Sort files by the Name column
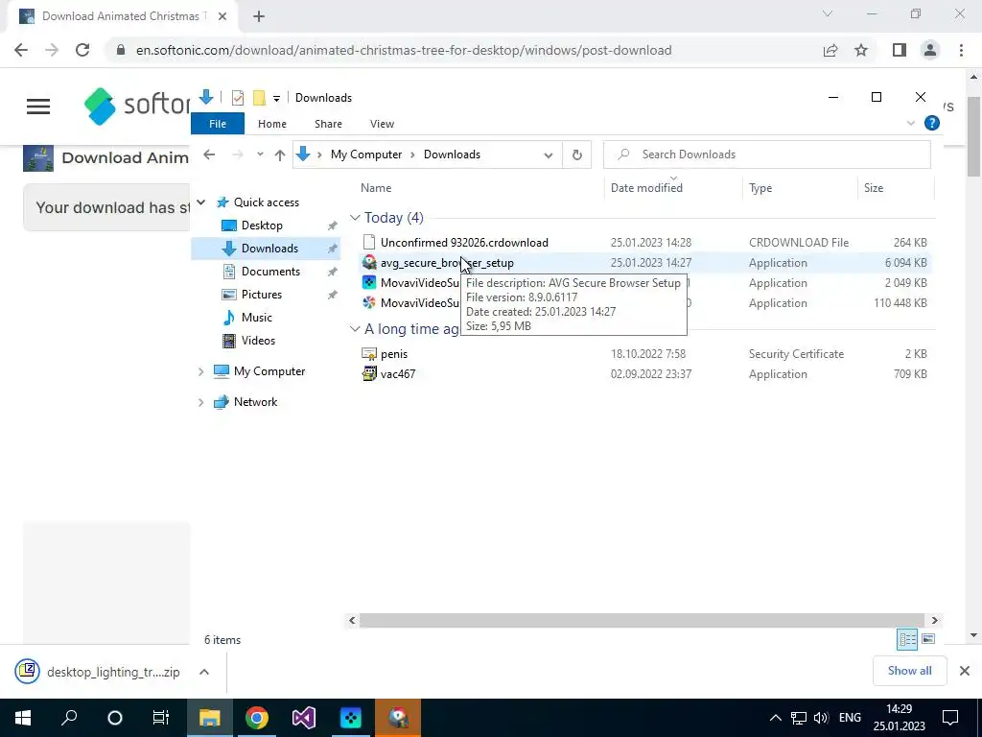Screen dimensions: 982x737 point(376,188)
